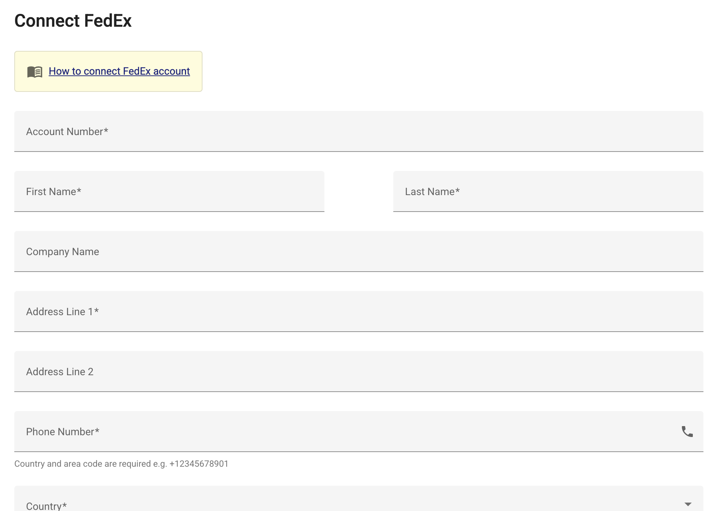Screen dimensions: 717x511
Task: Click the 'Last Name*' placeholder label
Action: (x=432, y=191)
